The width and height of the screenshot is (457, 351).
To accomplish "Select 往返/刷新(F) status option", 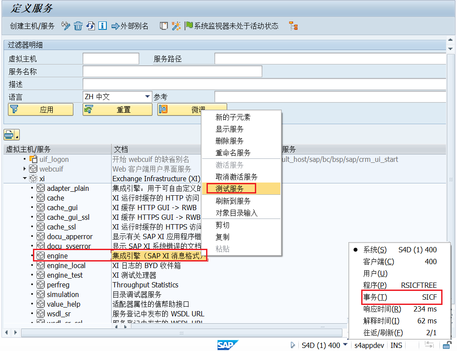I will coord(399,333).
